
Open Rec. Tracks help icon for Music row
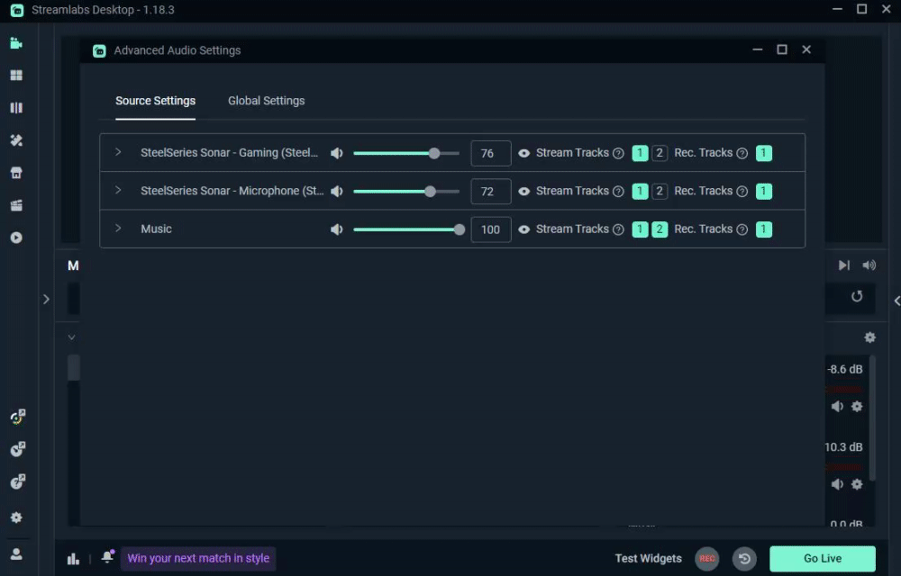click(x=742, y=229)
